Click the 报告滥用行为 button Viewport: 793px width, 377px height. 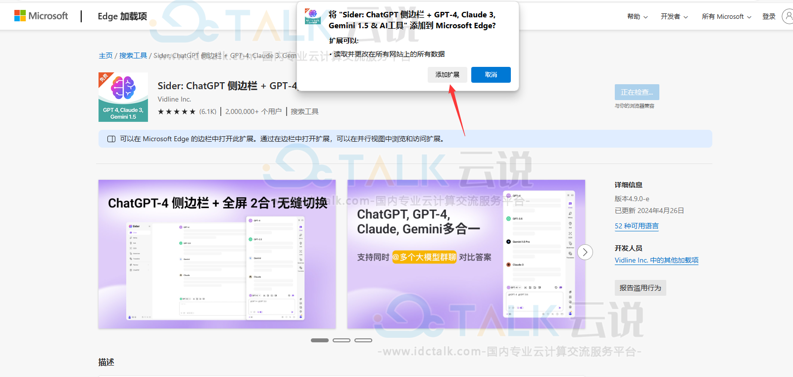point(641,288)
